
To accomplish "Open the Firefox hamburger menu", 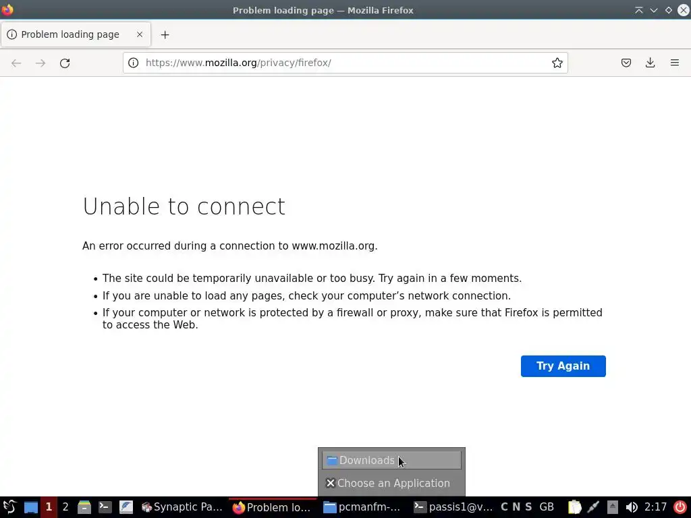I will [x=675, y=63].
